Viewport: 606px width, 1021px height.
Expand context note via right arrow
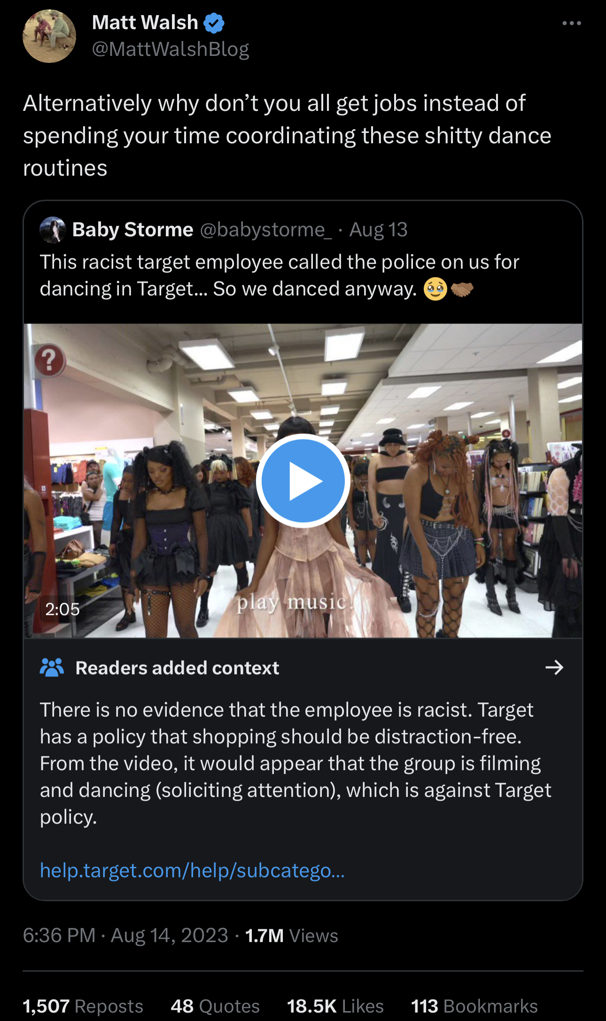[554, 667]
